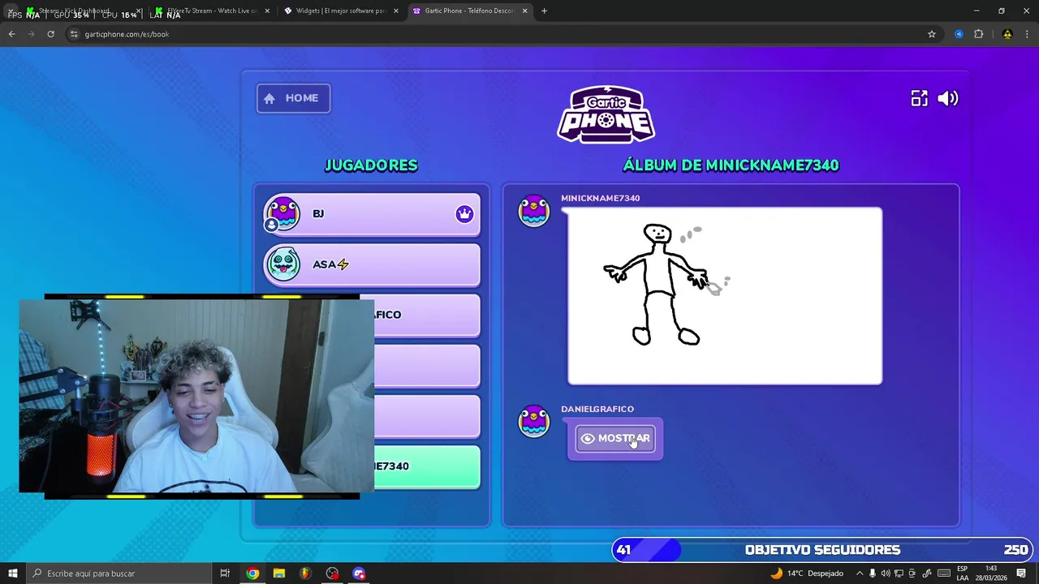Open the volume tray icon
This screenshot has width=1039, height=584.
[886, 573]
